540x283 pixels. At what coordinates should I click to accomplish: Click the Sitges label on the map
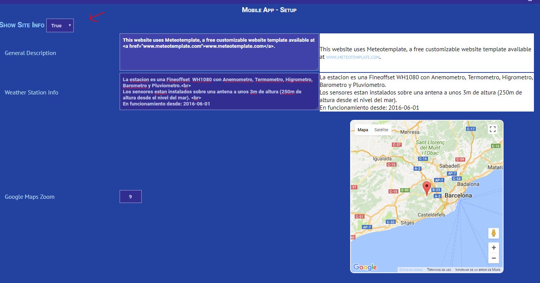[x=407, y=223]
